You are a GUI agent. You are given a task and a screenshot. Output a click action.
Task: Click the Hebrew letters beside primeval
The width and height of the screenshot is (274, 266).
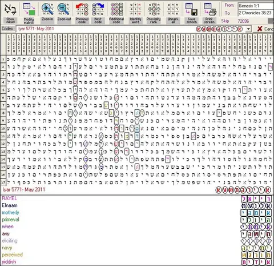(256, 220)
